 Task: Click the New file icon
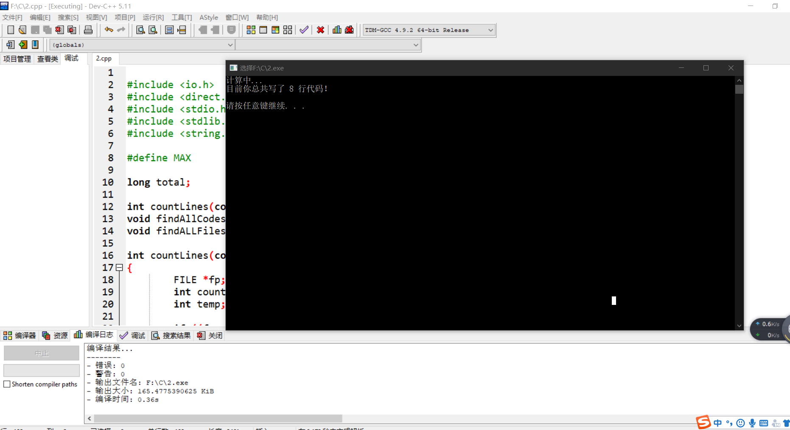tap(11, 30)
